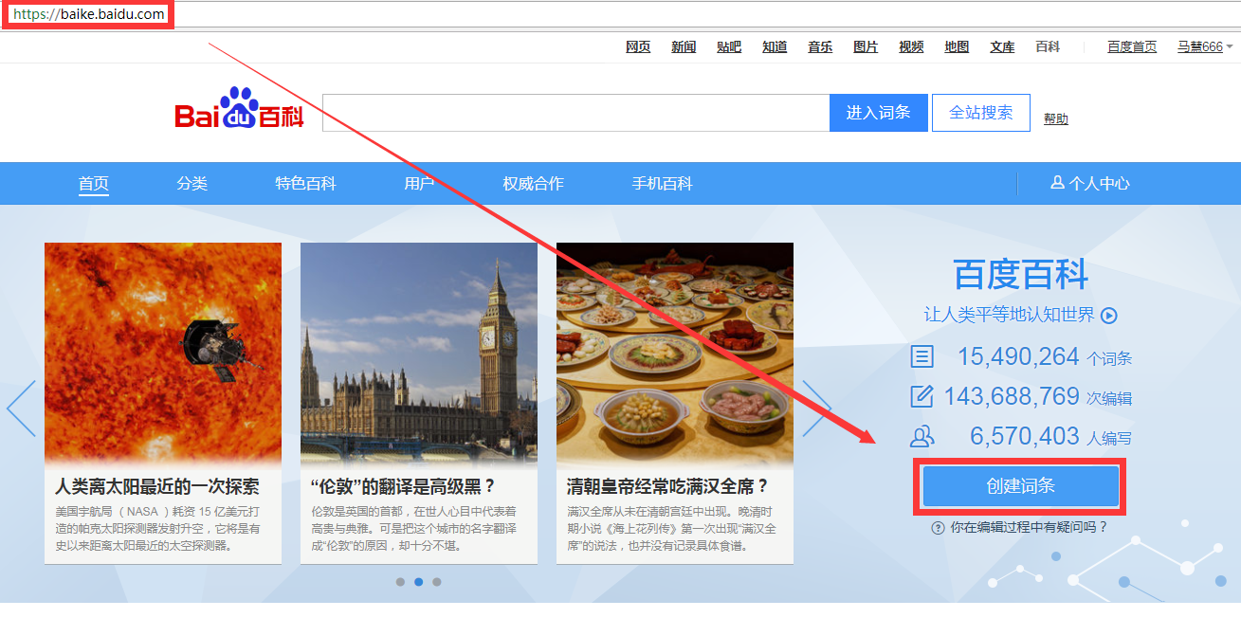Click the 6,570,403 contributors count
Screen dimensions: 1241x618
[1025, 436]
